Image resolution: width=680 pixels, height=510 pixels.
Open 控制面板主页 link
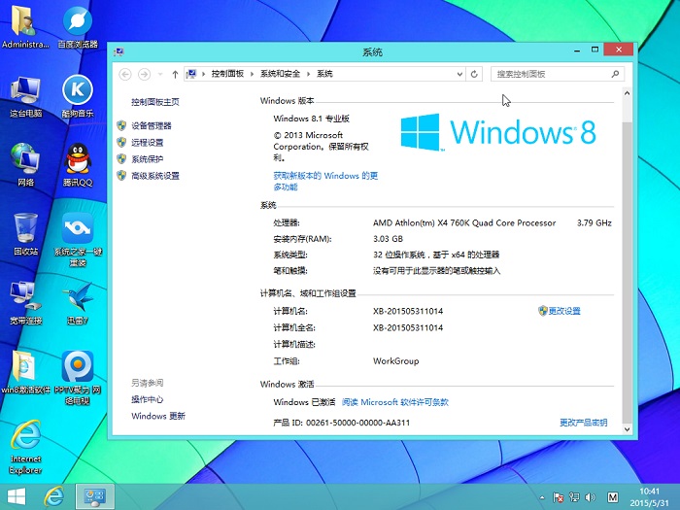155,102
